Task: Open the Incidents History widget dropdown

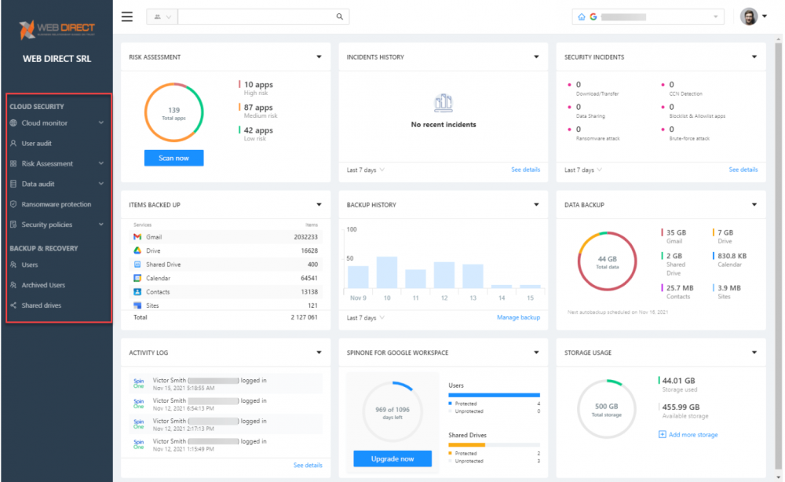Action: [536, 57]
